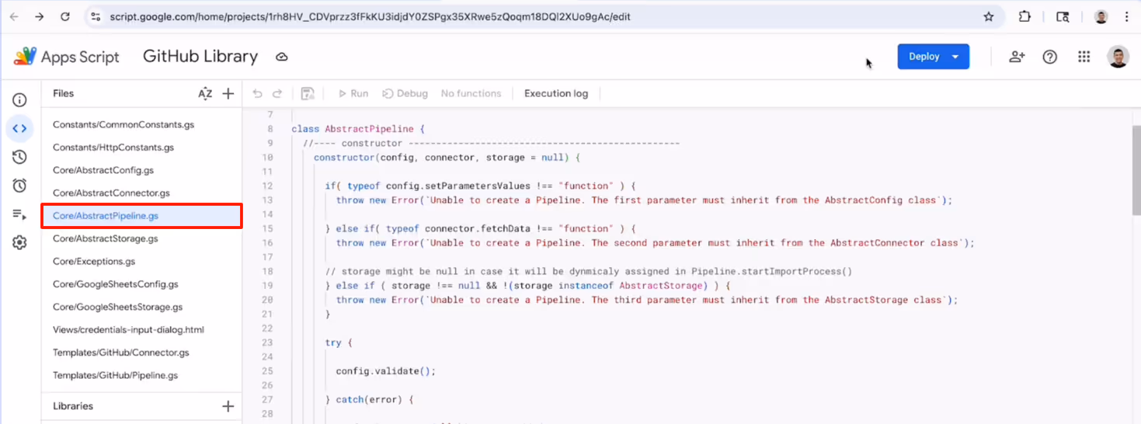The image size is (1141, 424).
Task: Open the browser extensions menu
Action: [x=1024, y=16]
